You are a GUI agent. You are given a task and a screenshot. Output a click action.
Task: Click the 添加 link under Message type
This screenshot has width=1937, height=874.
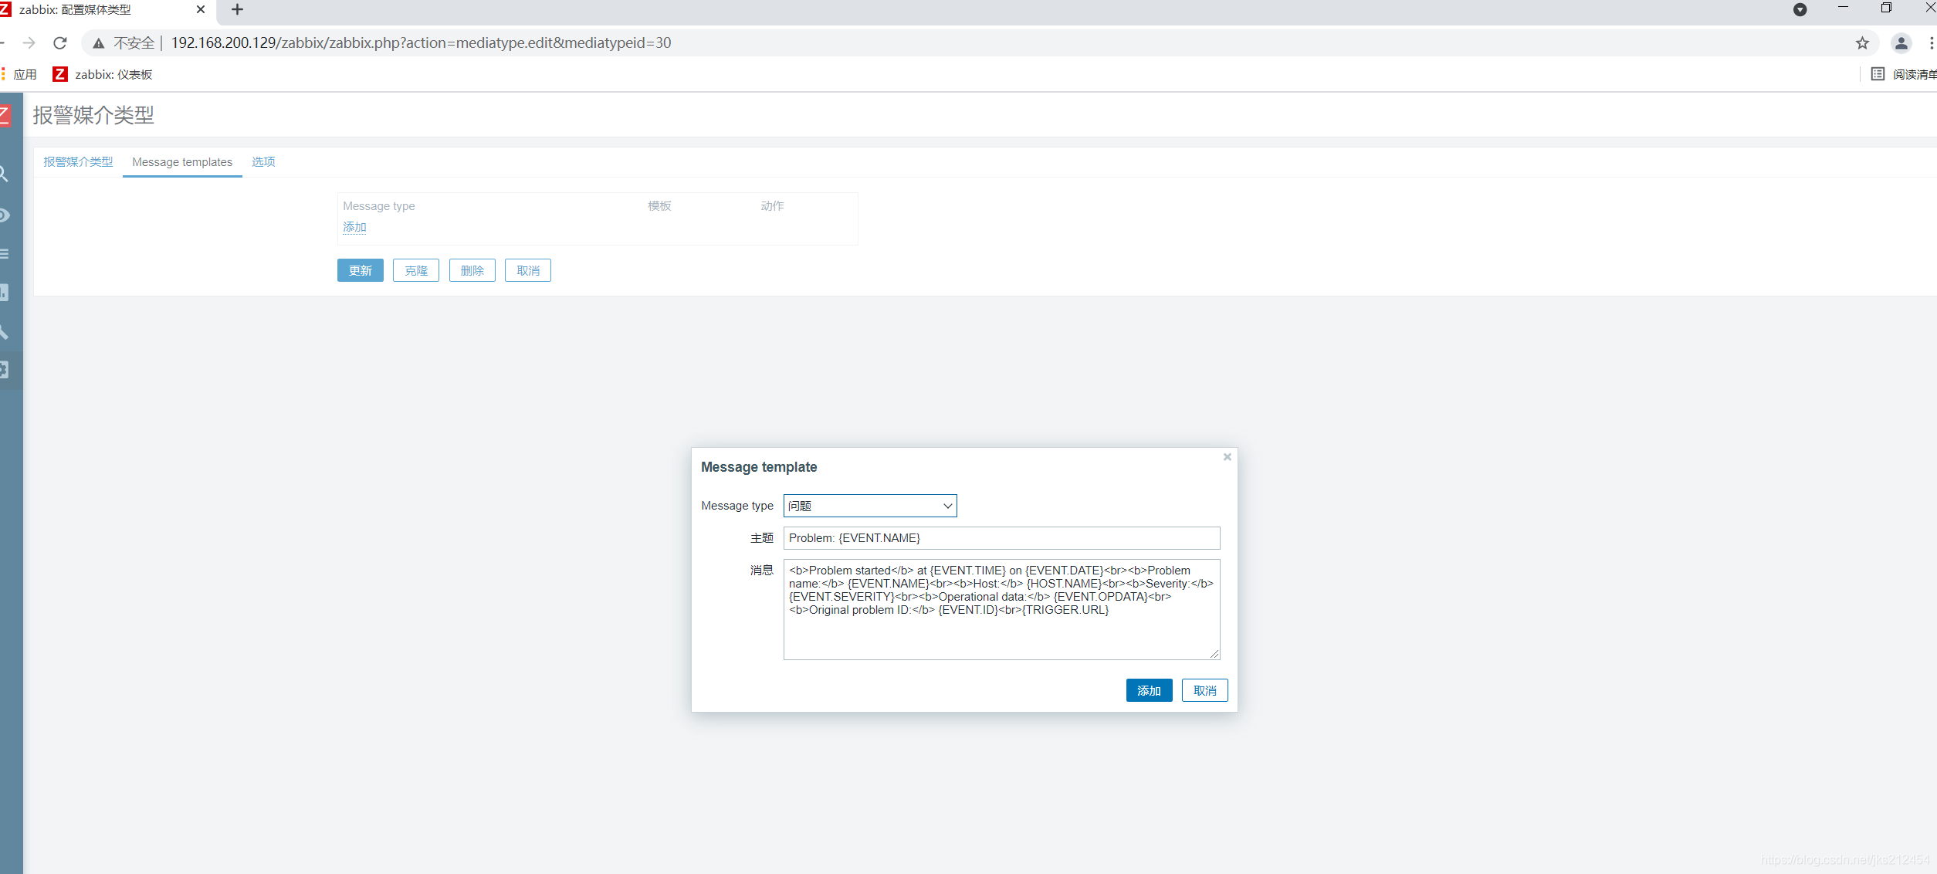(354, 227)
